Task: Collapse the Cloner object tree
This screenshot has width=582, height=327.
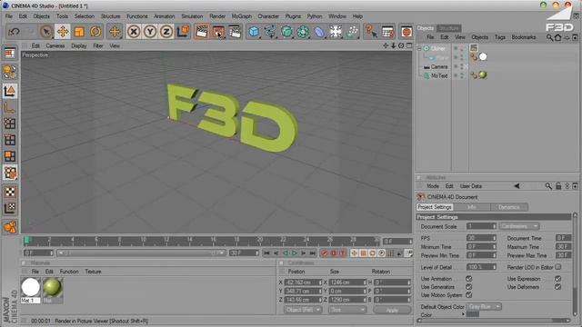Action: click(x=419, y=48)
